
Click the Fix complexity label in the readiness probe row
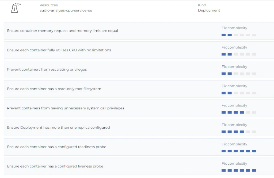pos(234,144)
